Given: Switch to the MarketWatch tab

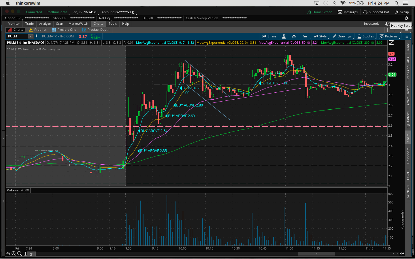Looking at the screenshot, I should [x=78, y=24].
